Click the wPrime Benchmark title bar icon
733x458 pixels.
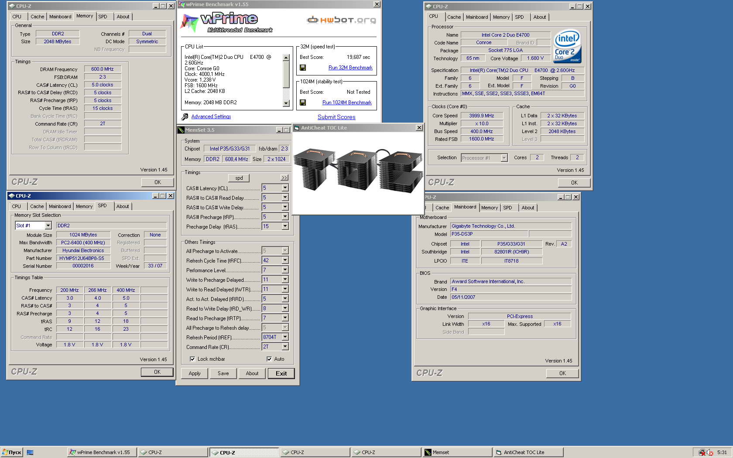[x=182, y=4]
